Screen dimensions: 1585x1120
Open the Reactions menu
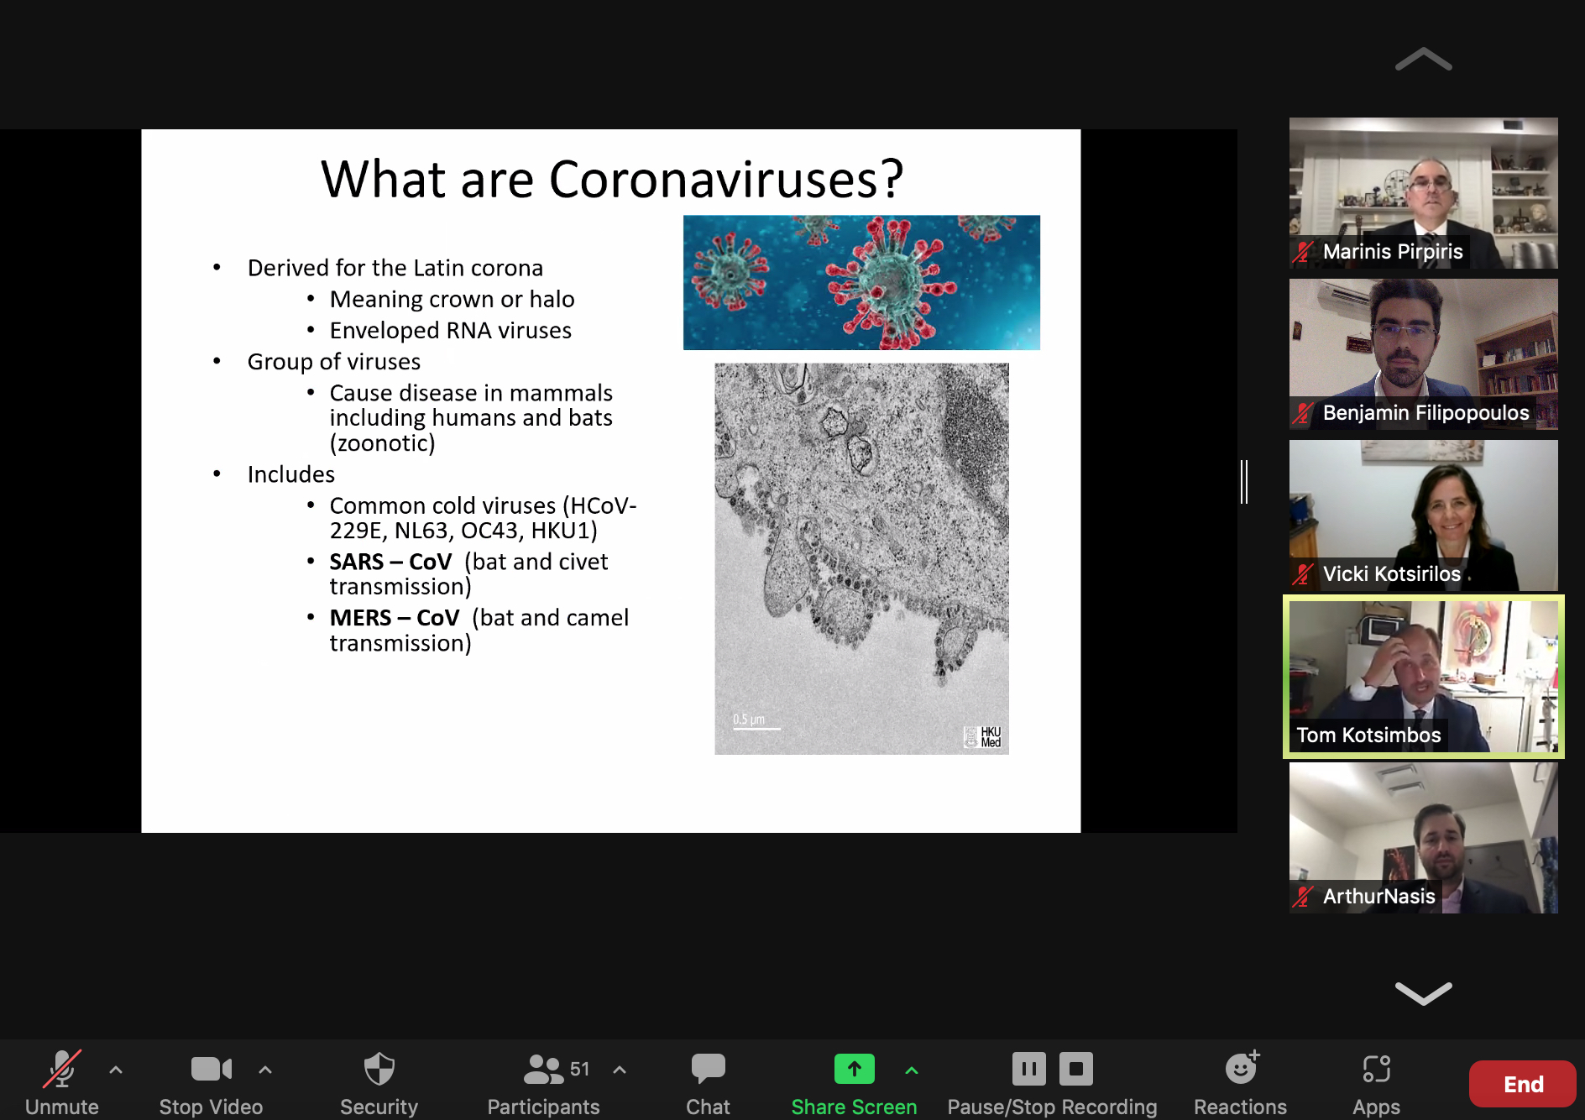[x=1241, y=1070]
